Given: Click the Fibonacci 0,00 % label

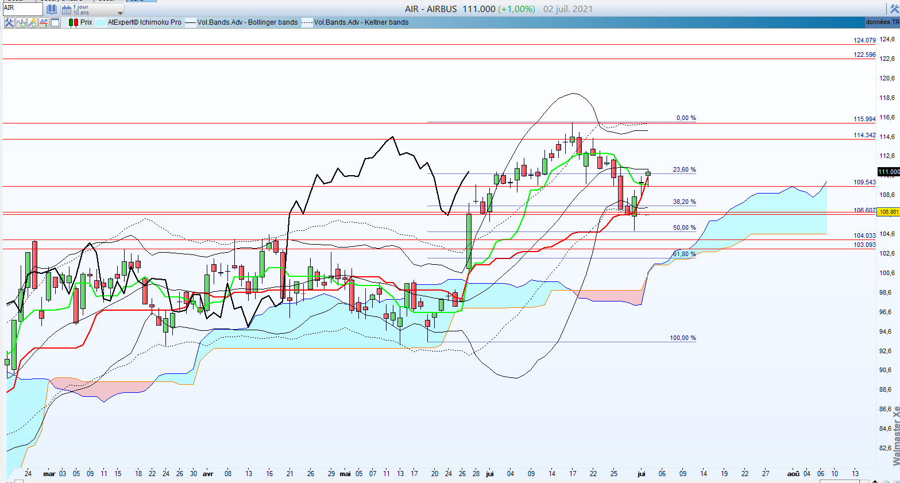Looking at the screenshot, I should [x=686, y=118].
